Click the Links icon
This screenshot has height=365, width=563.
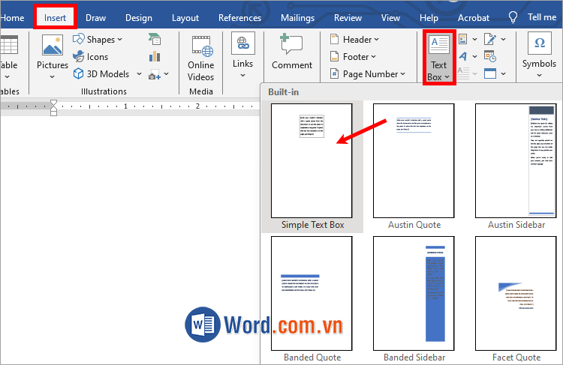coord(243,43)
